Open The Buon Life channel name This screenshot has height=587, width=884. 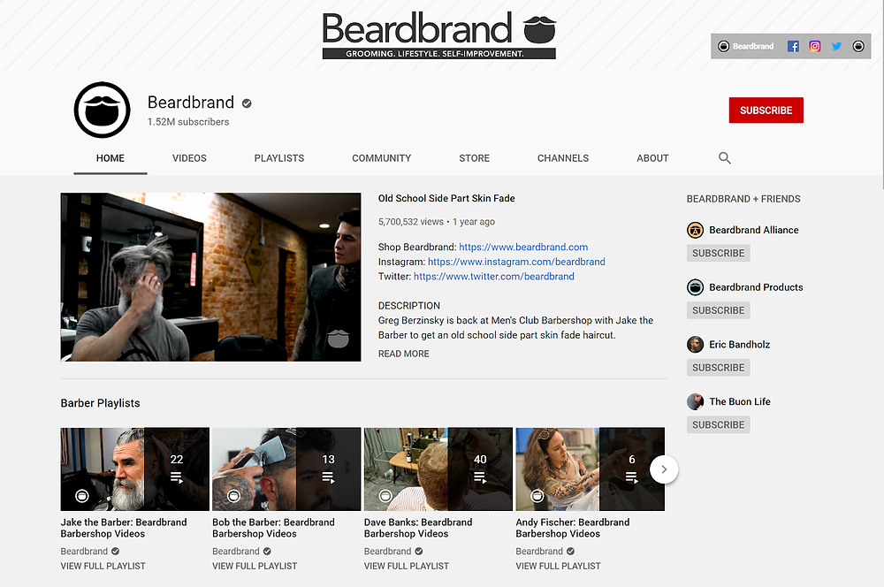pyautogui.click(x=740, y=401)
